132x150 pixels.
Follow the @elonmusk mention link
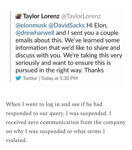pos(31,25)
